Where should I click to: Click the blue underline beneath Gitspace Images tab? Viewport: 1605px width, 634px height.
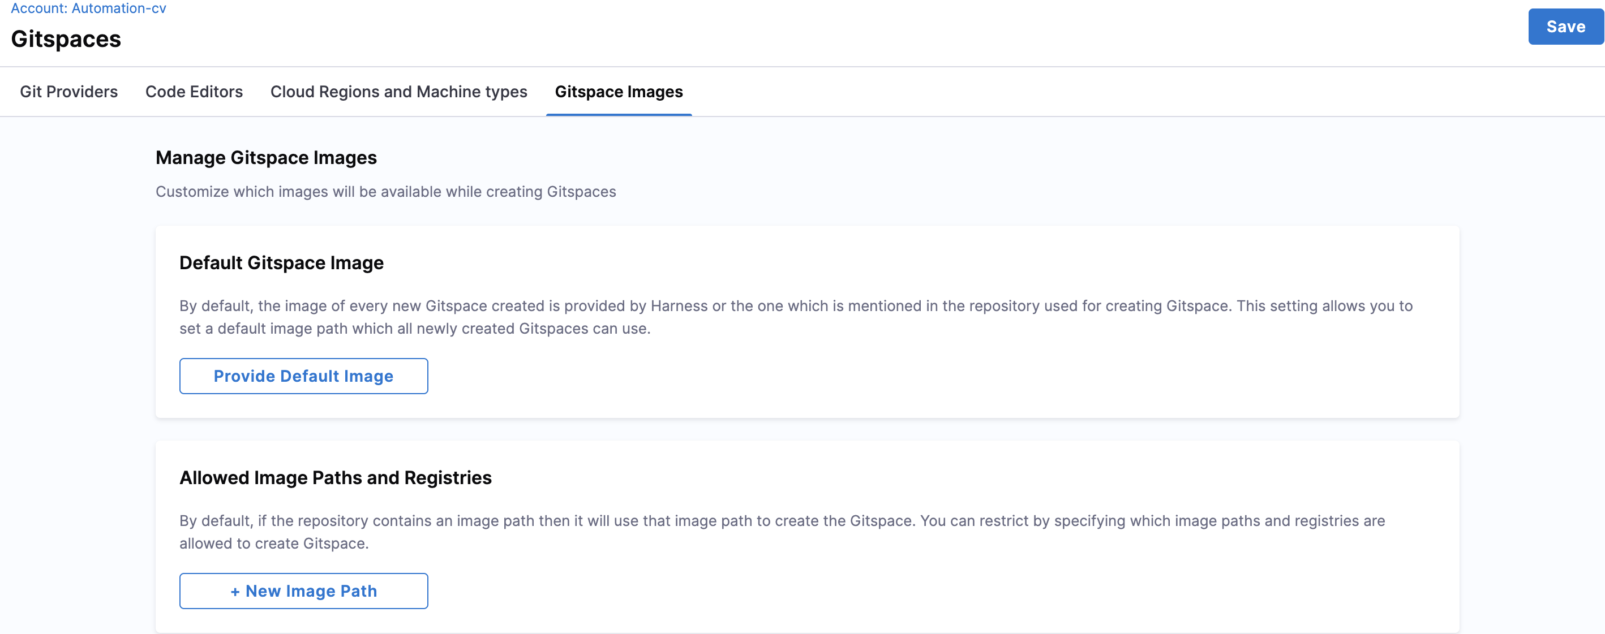pyautogui.click(x=618, y=115)
